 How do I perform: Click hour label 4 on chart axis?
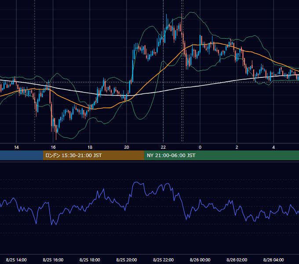tap(273, 147)
